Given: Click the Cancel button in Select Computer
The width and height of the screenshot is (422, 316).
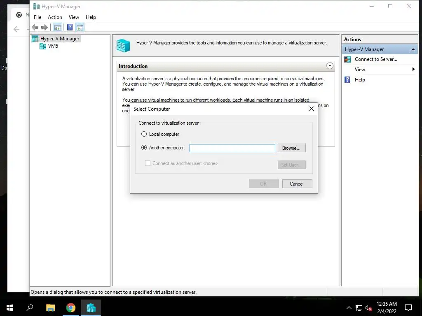Looking at the screenshot, I should (x=297, y=184).
